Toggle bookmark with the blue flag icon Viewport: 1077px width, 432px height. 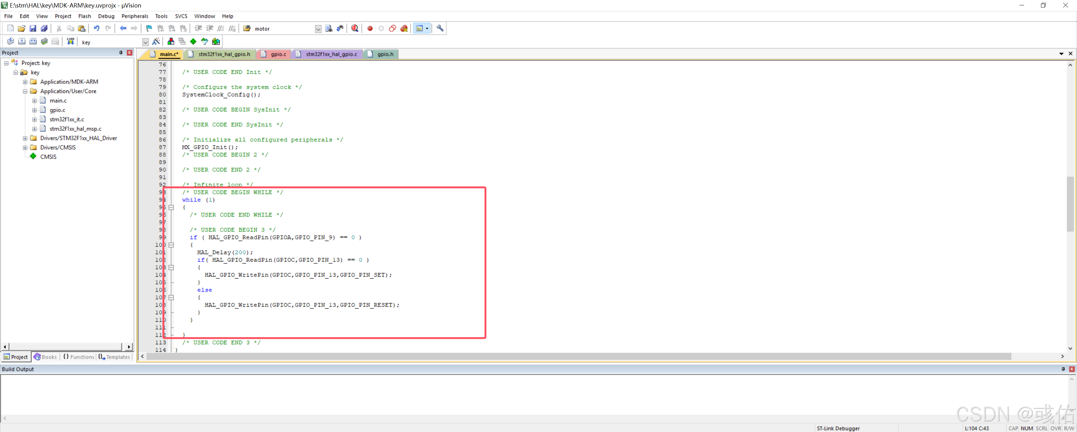point(149,28)
